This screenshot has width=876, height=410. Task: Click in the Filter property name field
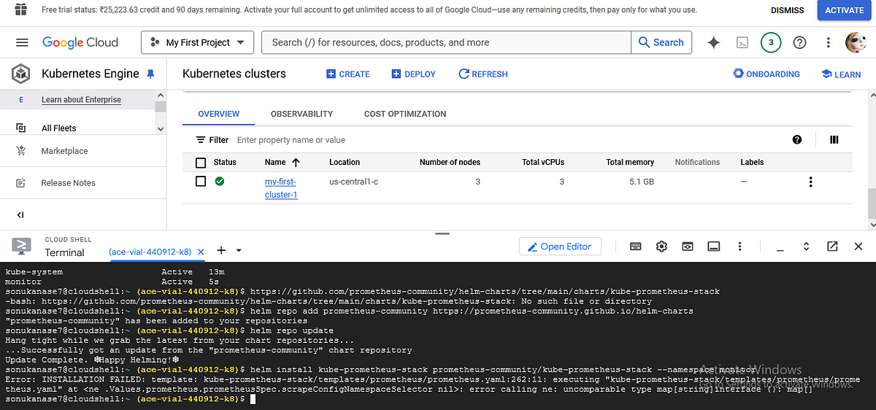[x=504, y=140]
